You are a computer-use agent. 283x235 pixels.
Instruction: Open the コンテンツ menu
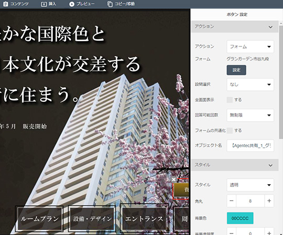16,4
